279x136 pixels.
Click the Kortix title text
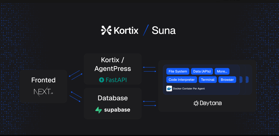click(x=126, y=30)
